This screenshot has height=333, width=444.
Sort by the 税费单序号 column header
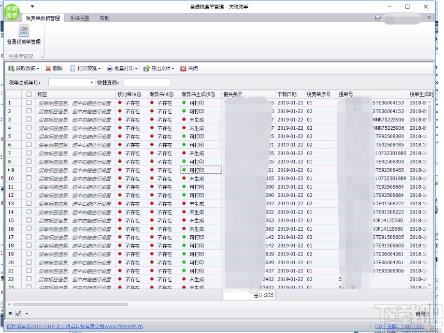point(321,94)
